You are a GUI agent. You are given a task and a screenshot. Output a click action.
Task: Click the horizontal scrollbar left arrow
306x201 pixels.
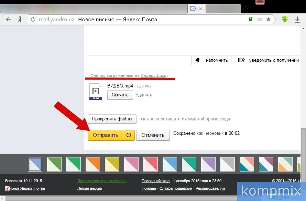pos(2,199)
